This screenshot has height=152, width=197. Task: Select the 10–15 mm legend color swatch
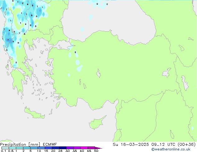[x=41, y=148]
